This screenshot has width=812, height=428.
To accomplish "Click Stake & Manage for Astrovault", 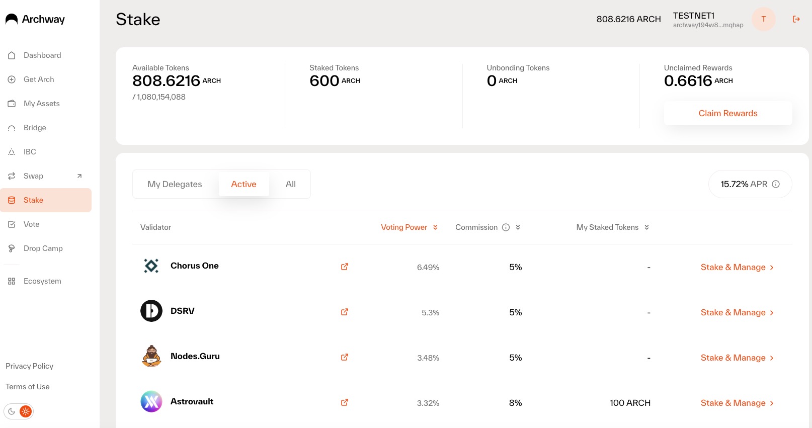I will (x=737, y=403).
